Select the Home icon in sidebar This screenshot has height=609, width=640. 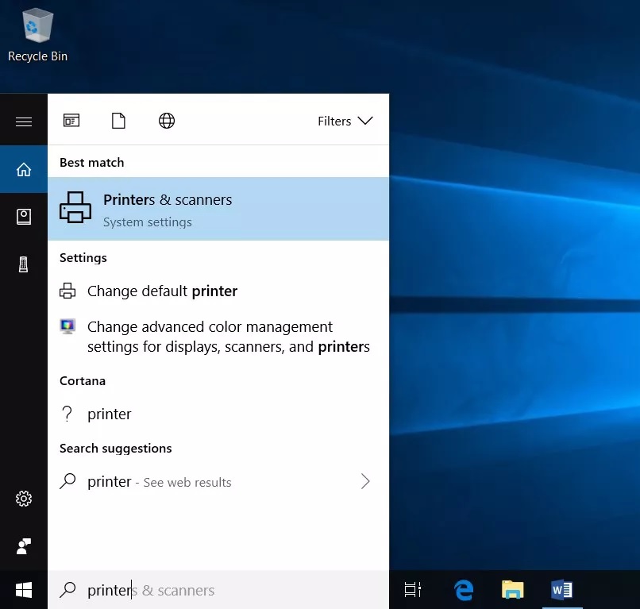pyautogui.click(x=24, y=169)
